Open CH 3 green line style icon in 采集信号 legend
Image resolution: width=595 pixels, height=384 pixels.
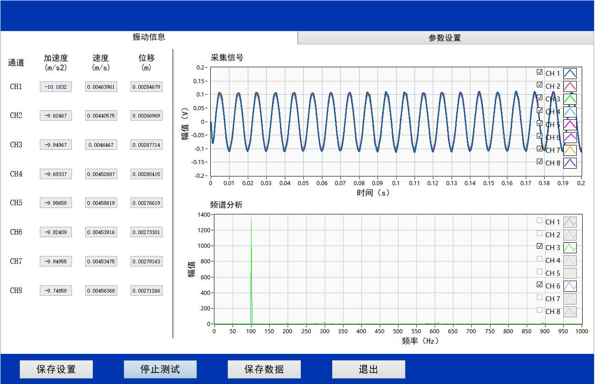(570, 99)
